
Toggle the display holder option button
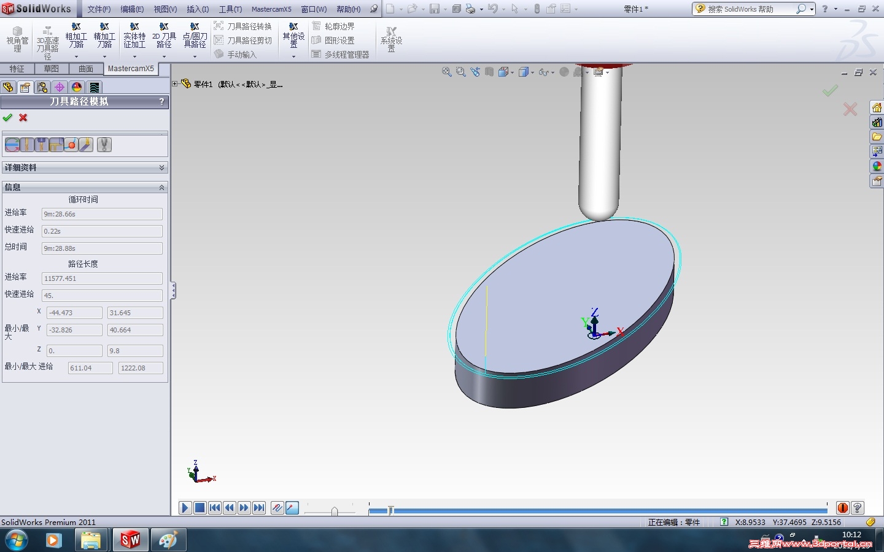pos(42,145)
